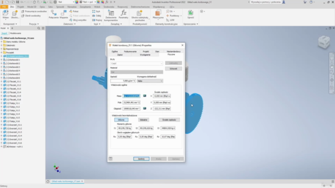The height and width of the screenshot is (188, 335).
Task: Switch to Modelowanie browser view
Action: [15, 33]
